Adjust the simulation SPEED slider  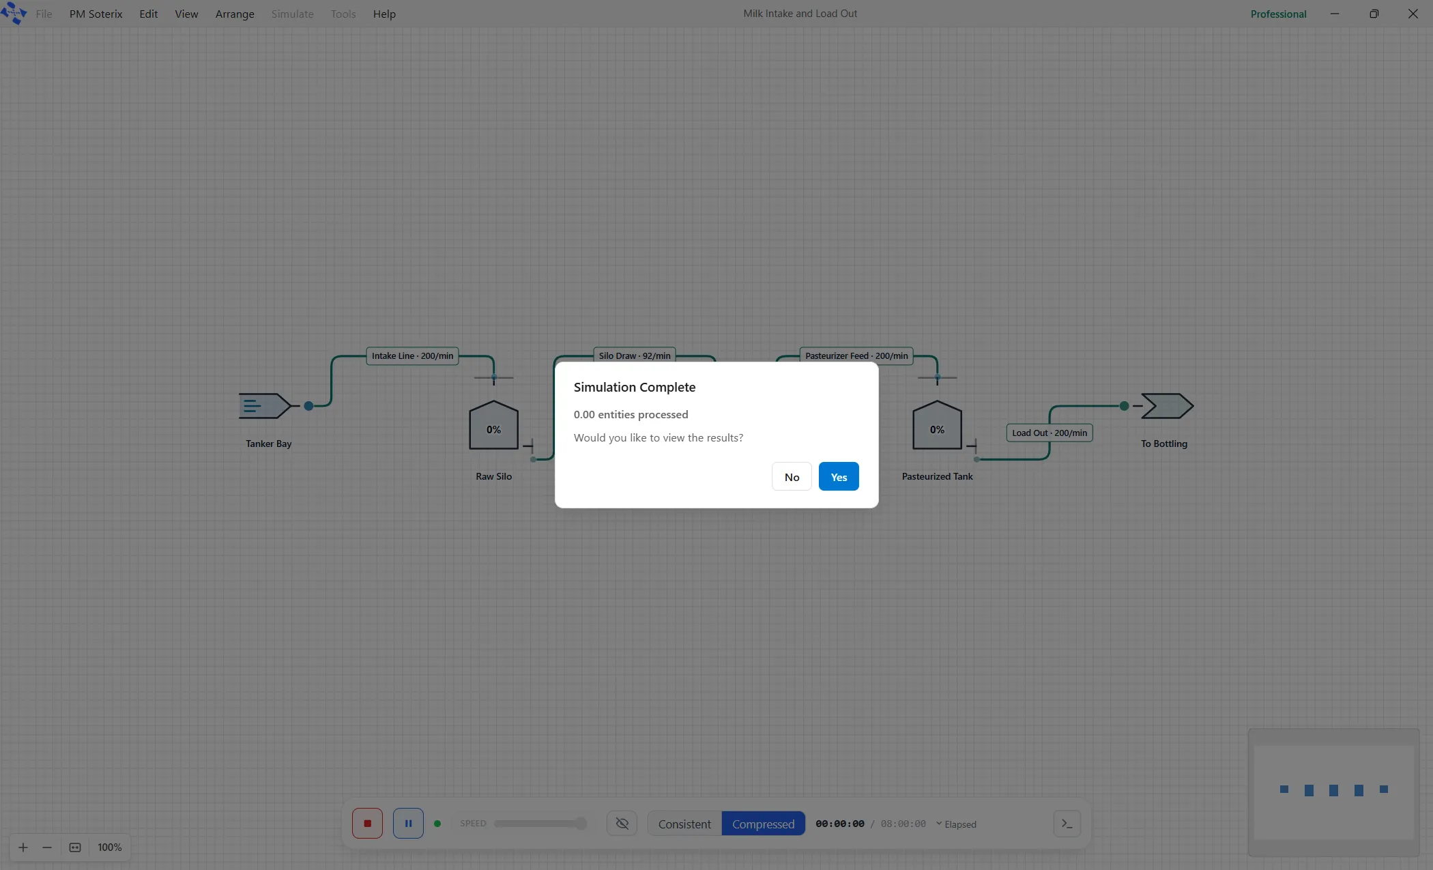pyautogui.click(x=540, y=824)
